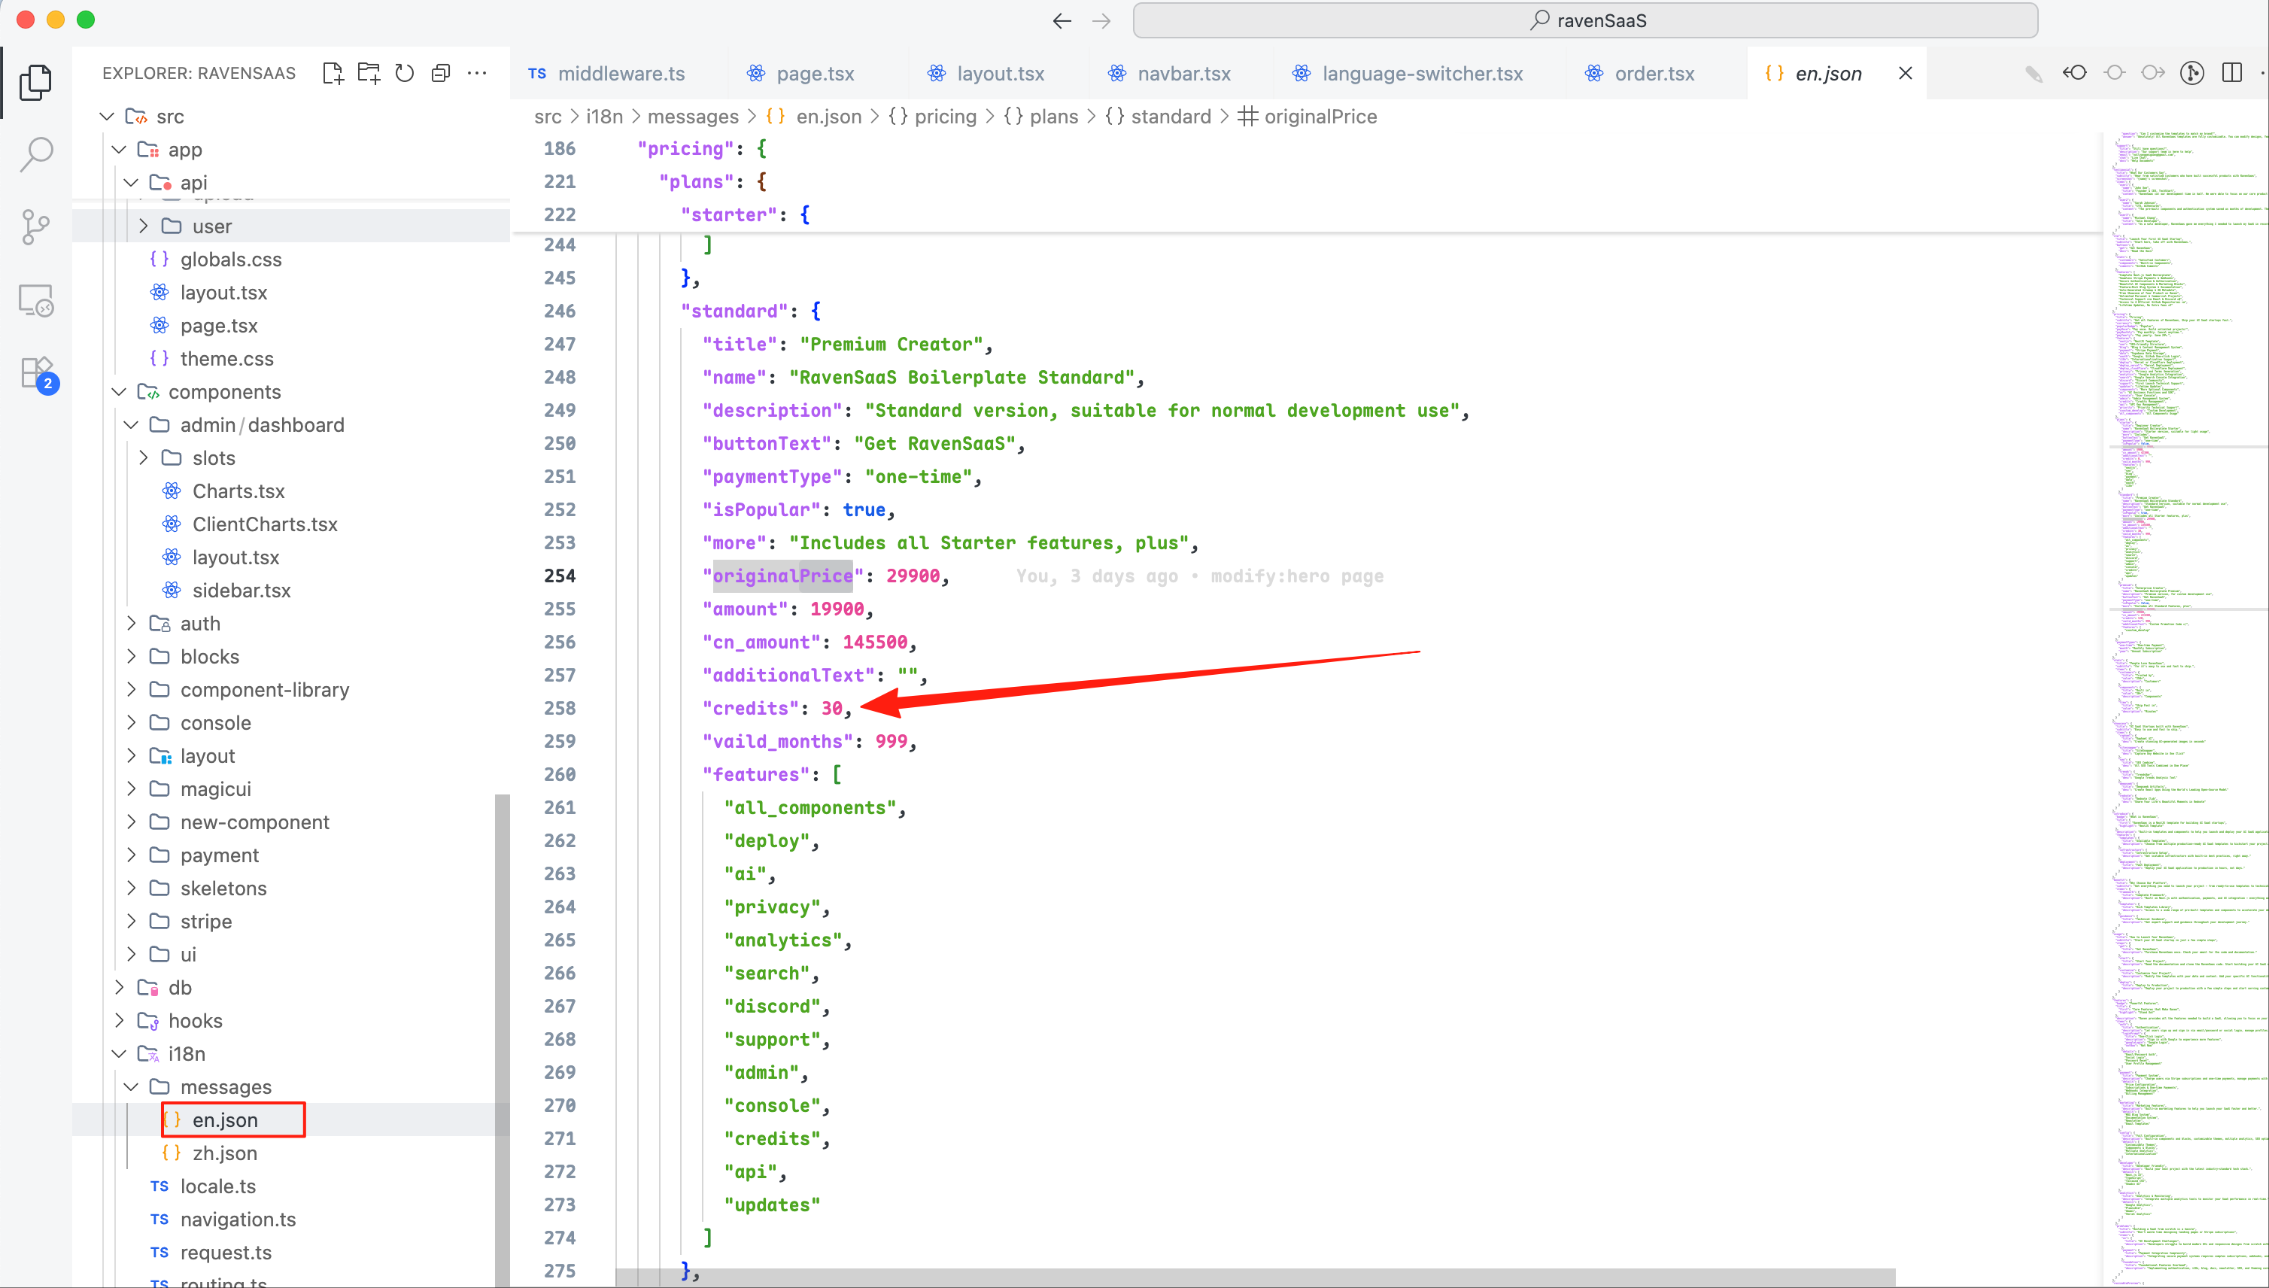The height and width of the screenshot is (1288, 2269).
Task: Split the editor to the right
Action: [2231, 74]
